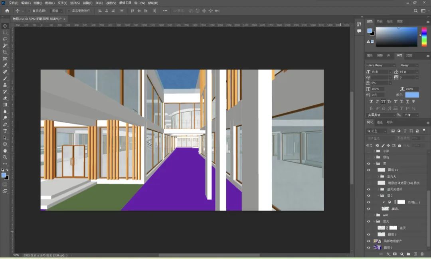Add a new adjustment layer icon
This screenshot has height=259, width=431.
point(401,254)
